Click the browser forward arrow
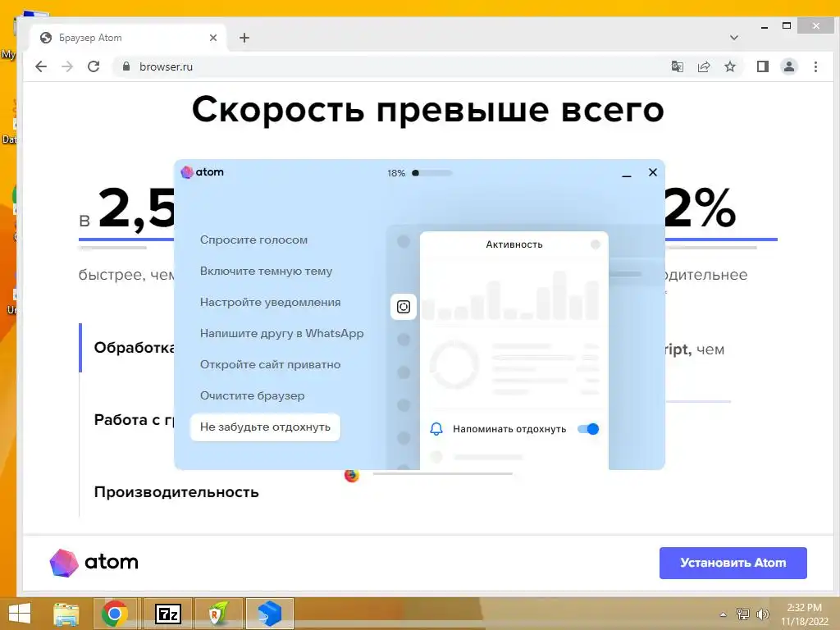Image resolution: width=840 pixels, height=630 pixels. (x=67, y=66)
